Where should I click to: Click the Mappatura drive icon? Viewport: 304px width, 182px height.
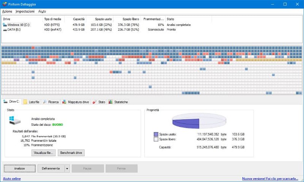point(64,102)
